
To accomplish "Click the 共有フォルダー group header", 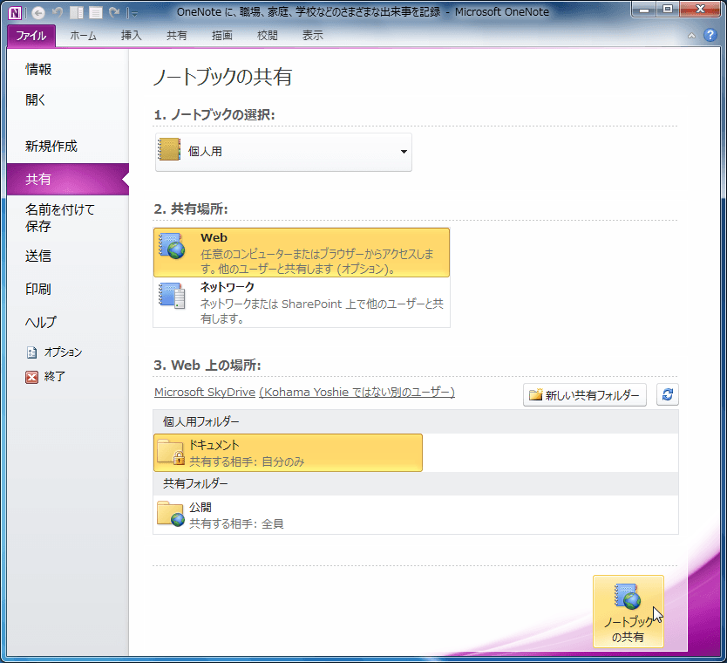I will point(416,484).
